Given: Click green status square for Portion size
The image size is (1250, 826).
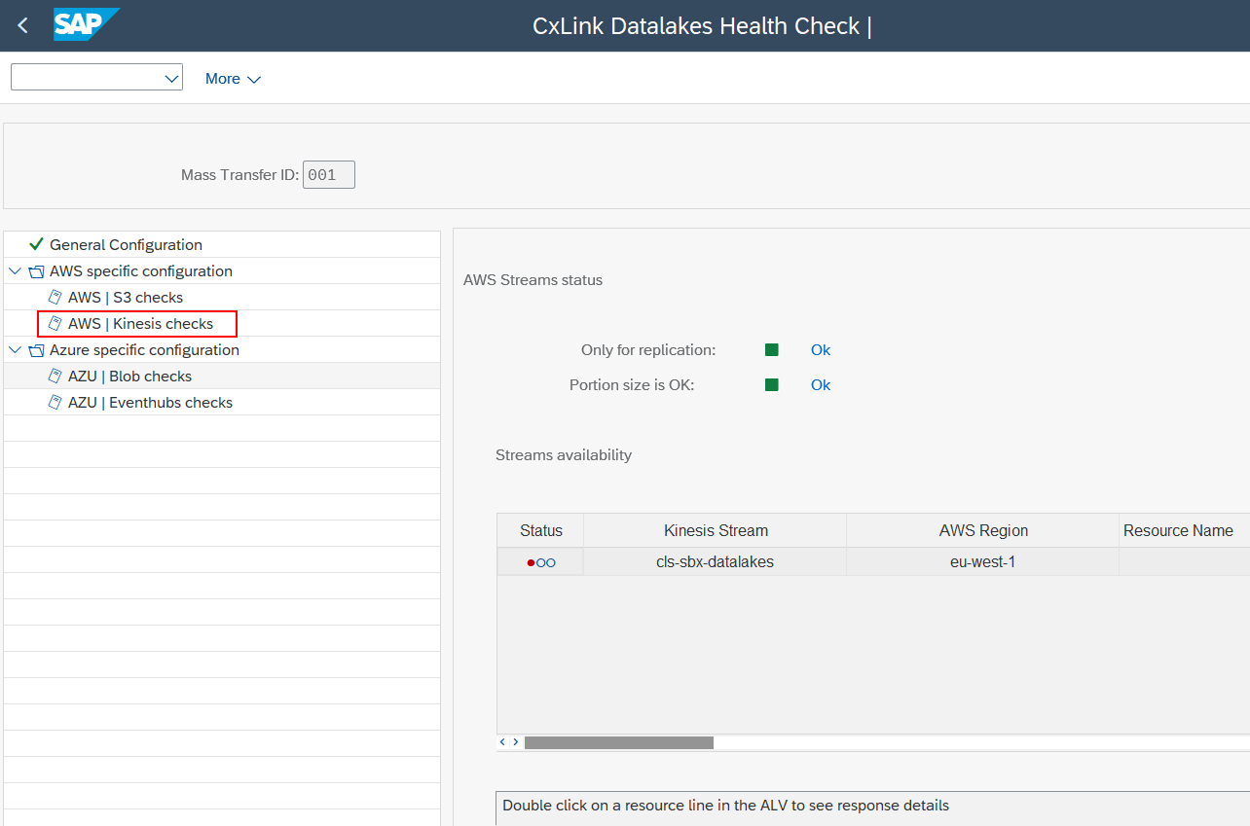Looking at the screenshot, I should [772, 385].
